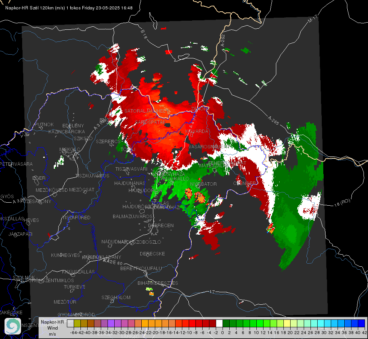This screenshot has width=368, height=339.
Task: Click the JÁSZAPÁTI city label
Action: point(20,234)
